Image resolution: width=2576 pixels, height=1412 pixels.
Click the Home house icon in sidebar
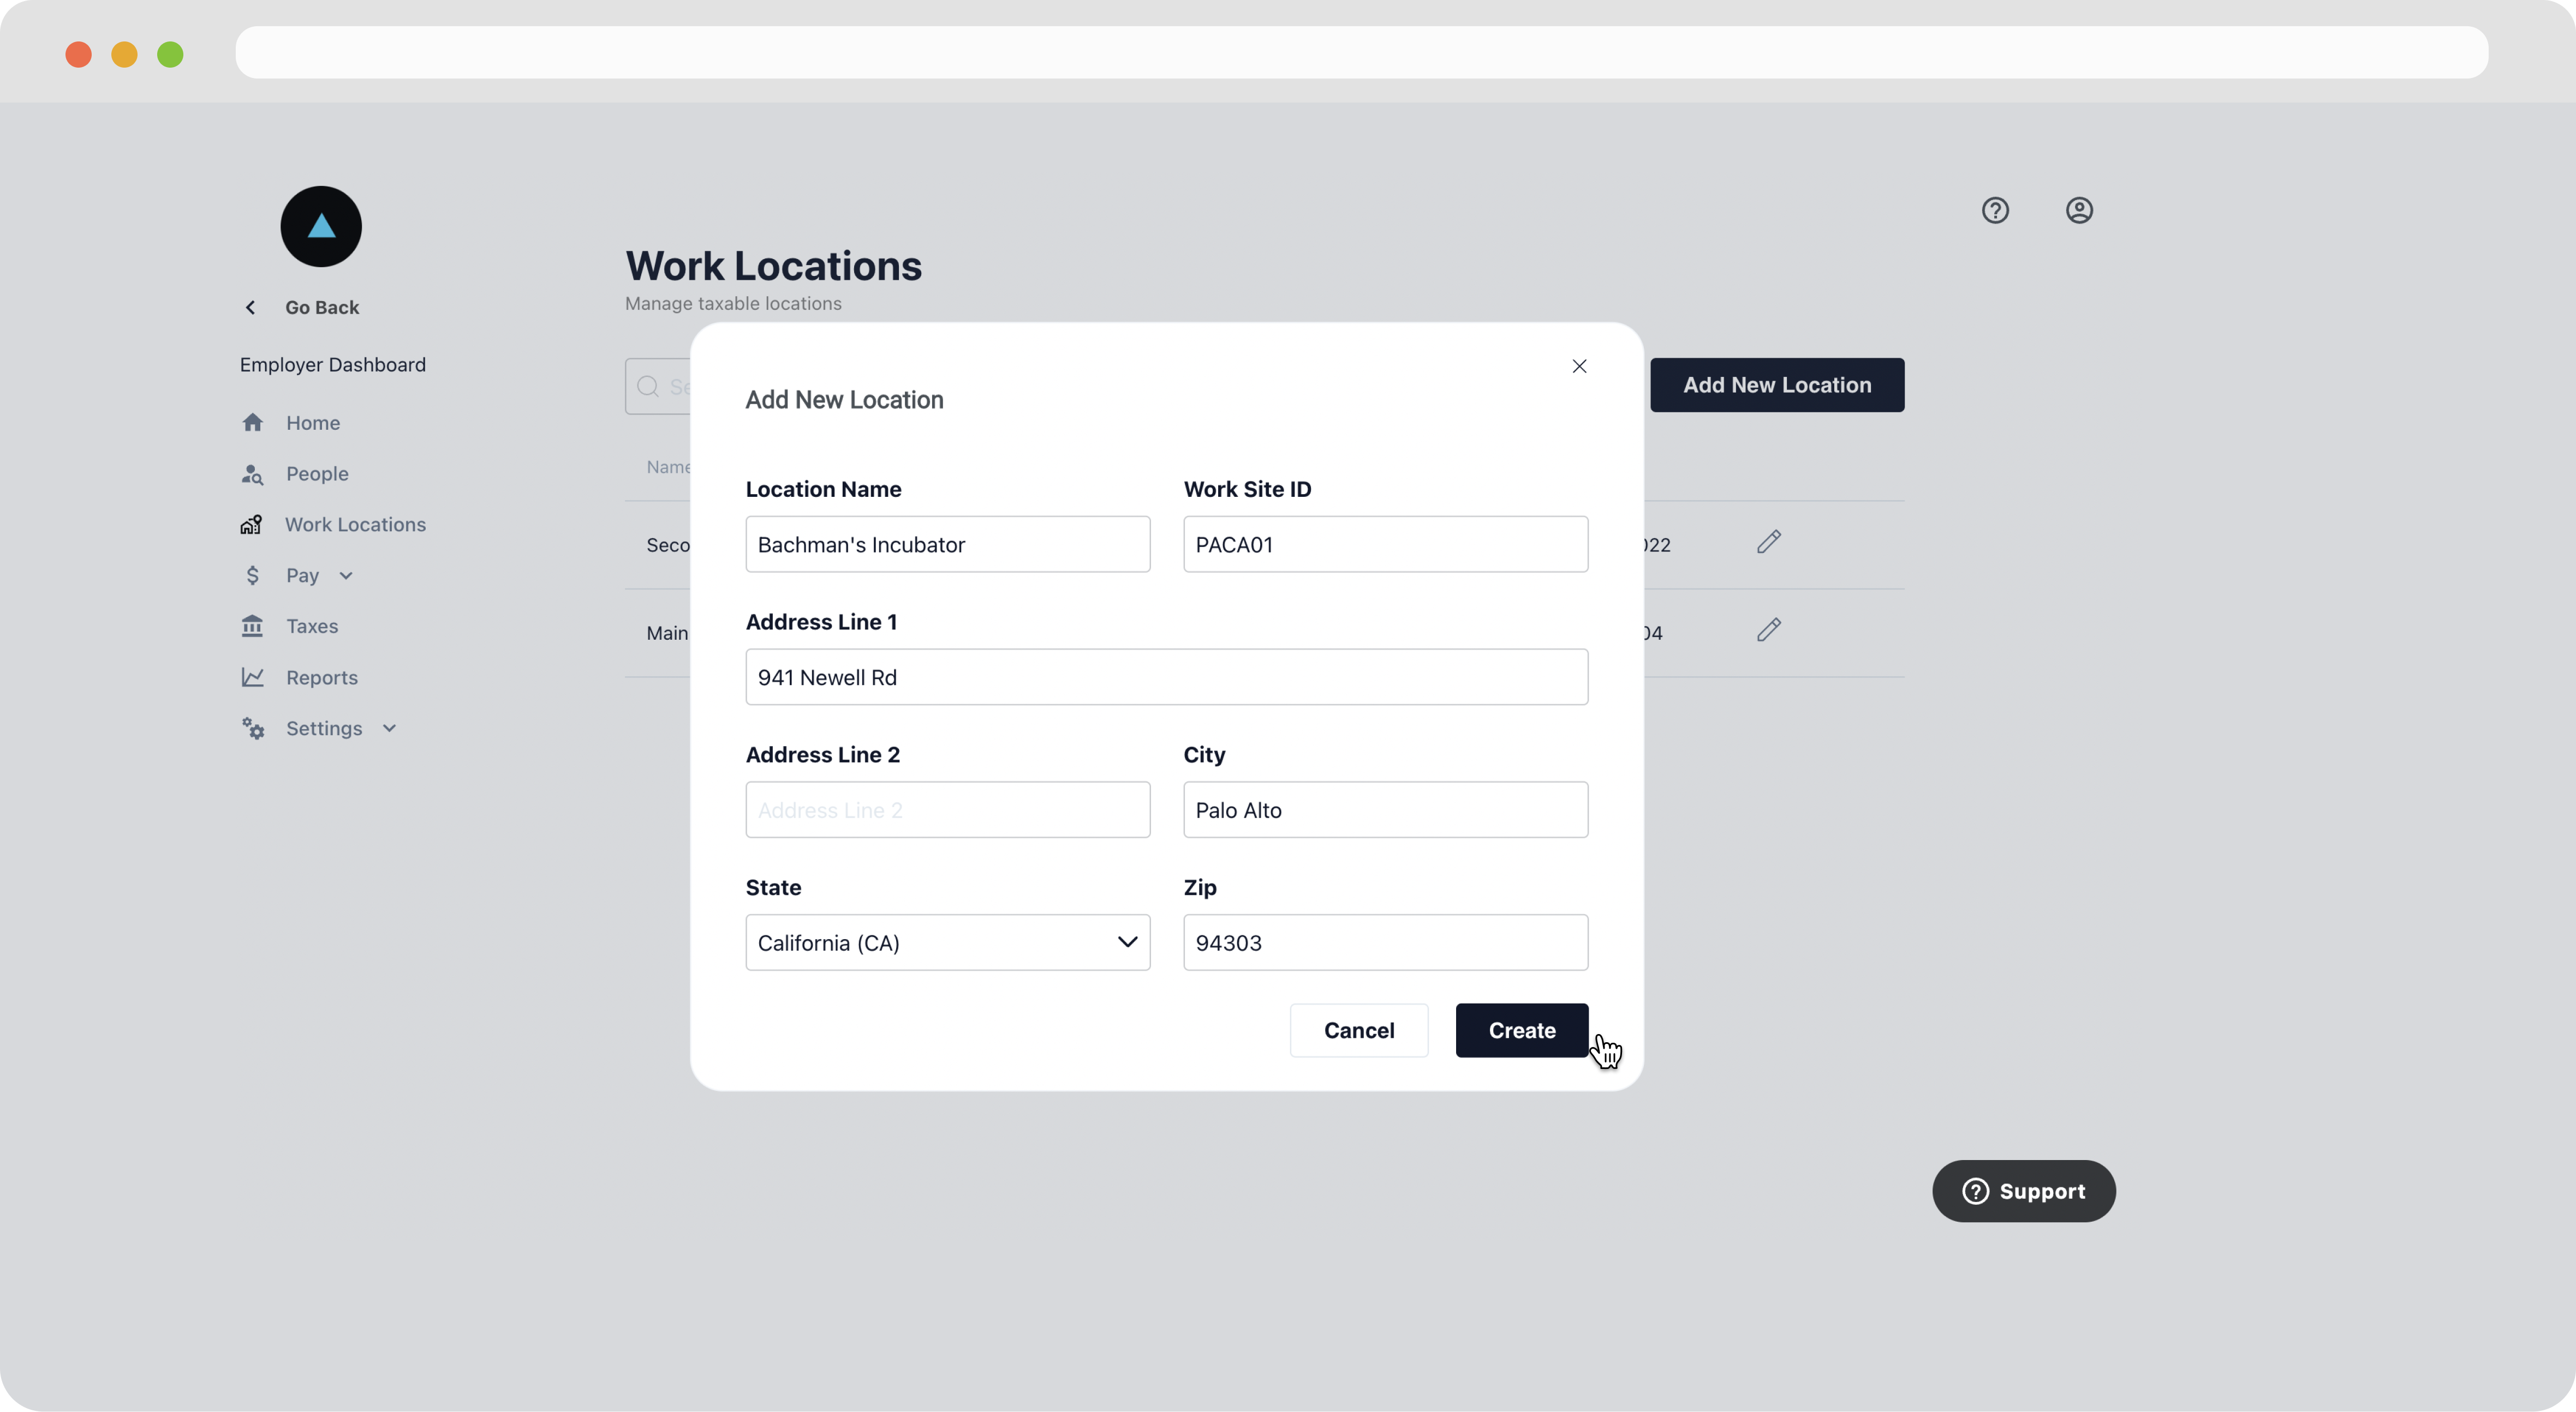coord(252,423)
